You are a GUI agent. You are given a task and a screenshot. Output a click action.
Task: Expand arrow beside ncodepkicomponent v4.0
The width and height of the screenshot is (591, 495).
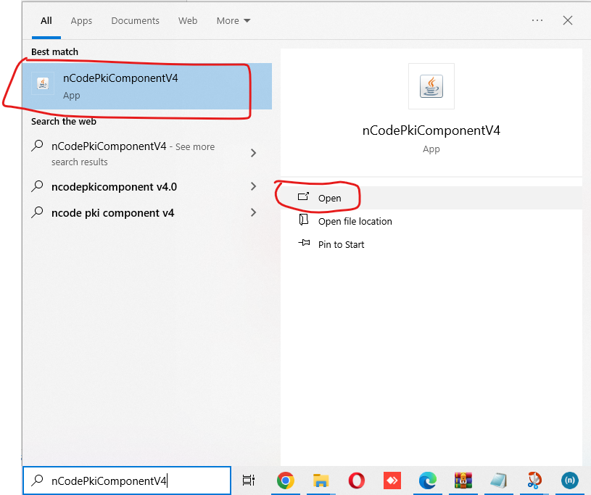point(253,186)
